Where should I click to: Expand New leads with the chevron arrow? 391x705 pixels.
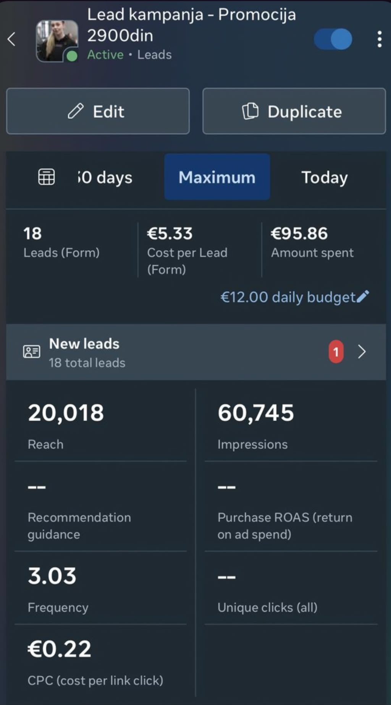pyautogui.click(x=362, y=352)
